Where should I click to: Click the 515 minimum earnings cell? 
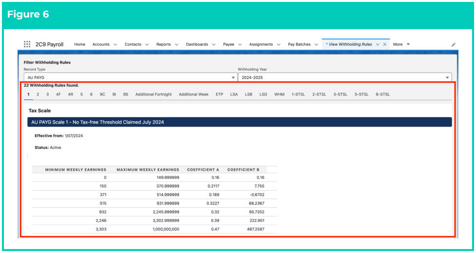[x=102, y=203]
